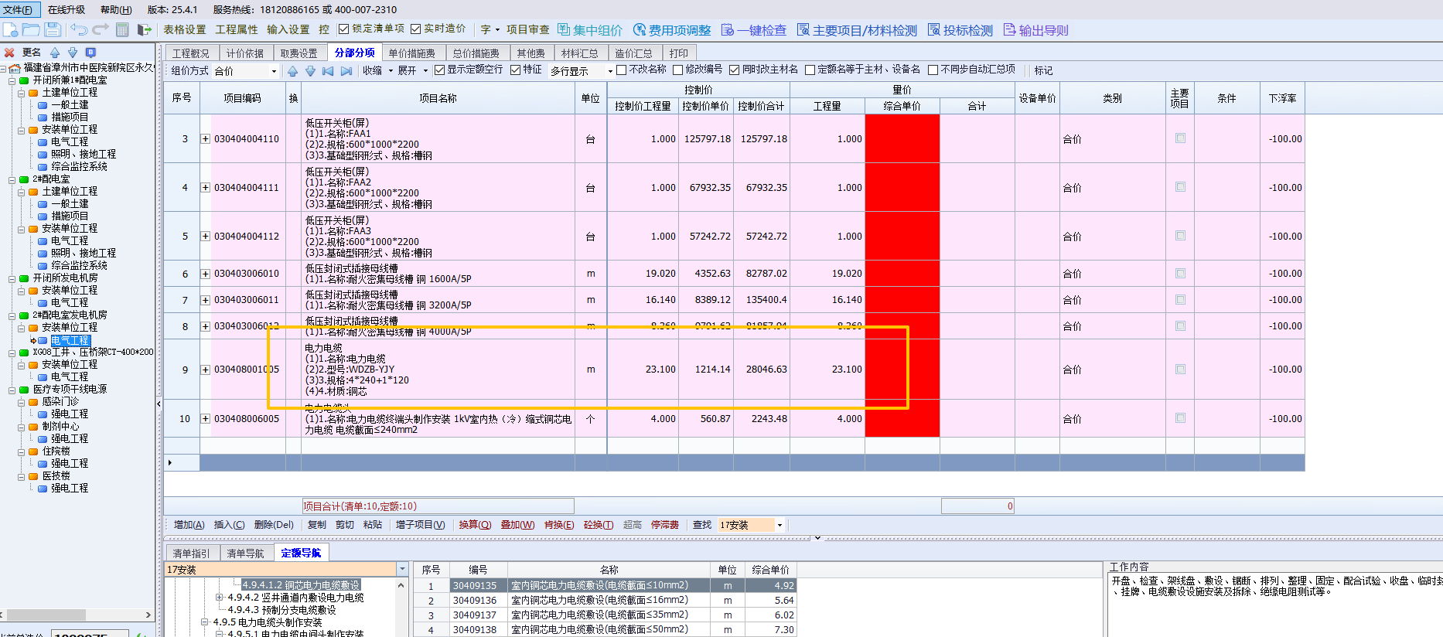The width and height of the screenshot is (1443, 637).
Task: Click the undo arrow icon
Action: (x=78, y=29)
